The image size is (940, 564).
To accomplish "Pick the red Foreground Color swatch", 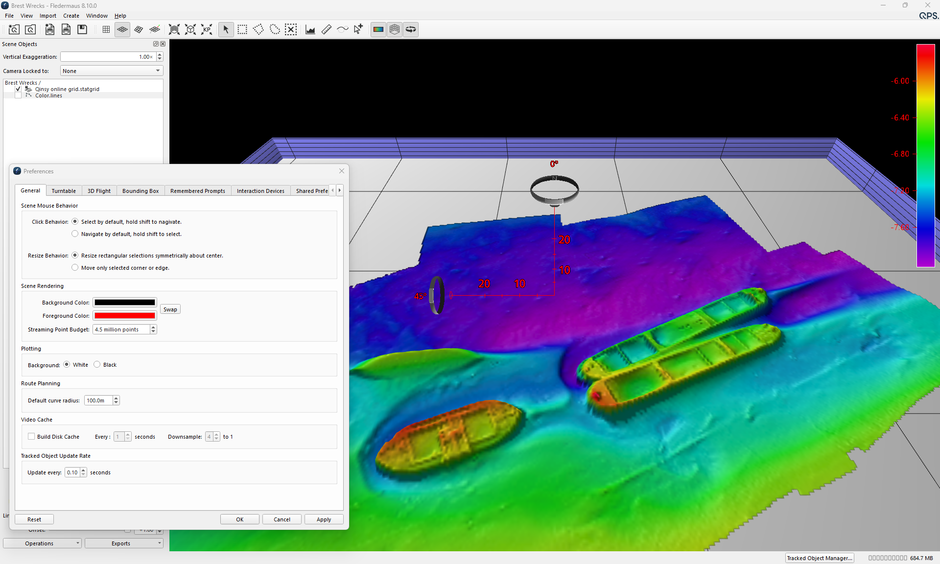I will (125, 316).
